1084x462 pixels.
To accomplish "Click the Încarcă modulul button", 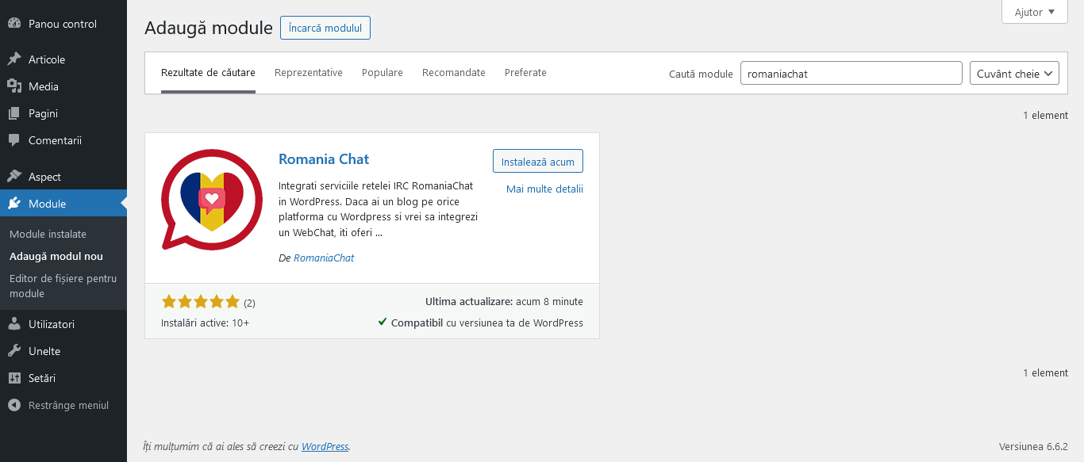I will (x=325, y=28).
